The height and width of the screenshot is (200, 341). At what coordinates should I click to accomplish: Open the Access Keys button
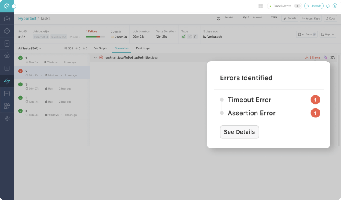pyautogui.click(x=310, y=18)
